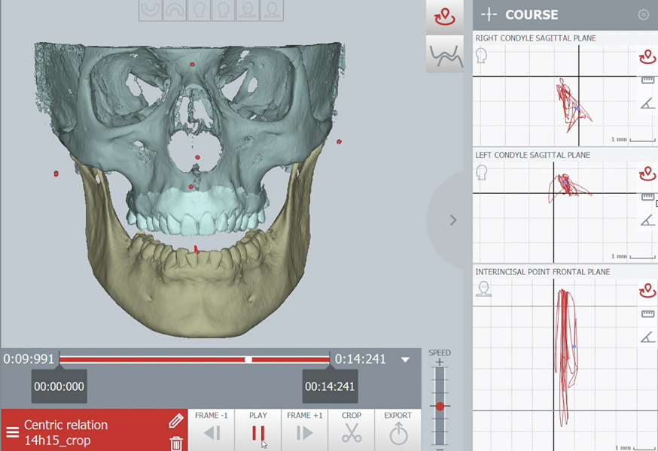Select the upper jaw arch view preset
Viewport: 658px width, 451px height.
(x=175, y=10)
